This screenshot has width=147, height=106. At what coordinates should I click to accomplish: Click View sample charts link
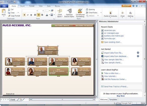[x=113, y=63]
